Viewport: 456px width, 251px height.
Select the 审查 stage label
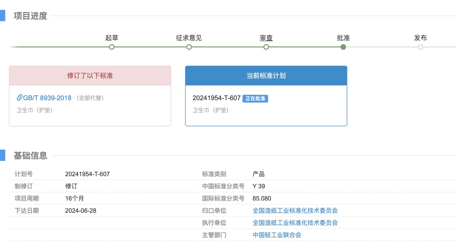266,38
